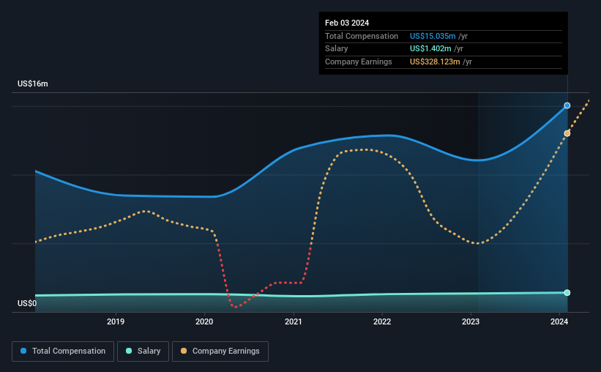Screen dimensions: 601x372
Task: Click the orange dot in Company Earnings legend
Action: click(x=184, y=351)
